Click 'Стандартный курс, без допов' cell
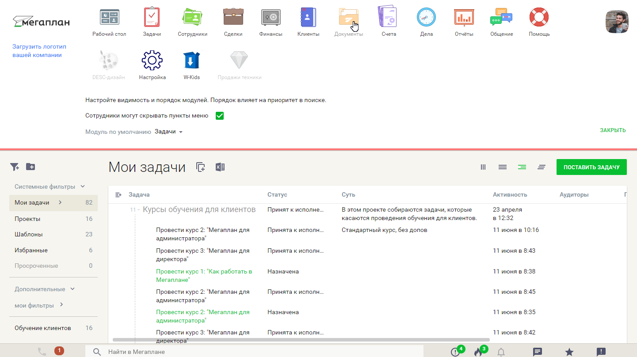637x357 pixels. tap(384, 230)
